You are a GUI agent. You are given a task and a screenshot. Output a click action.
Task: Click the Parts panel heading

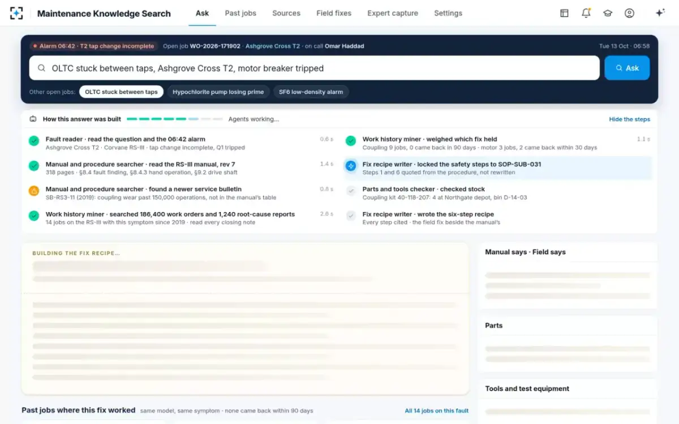pos(493,326)
